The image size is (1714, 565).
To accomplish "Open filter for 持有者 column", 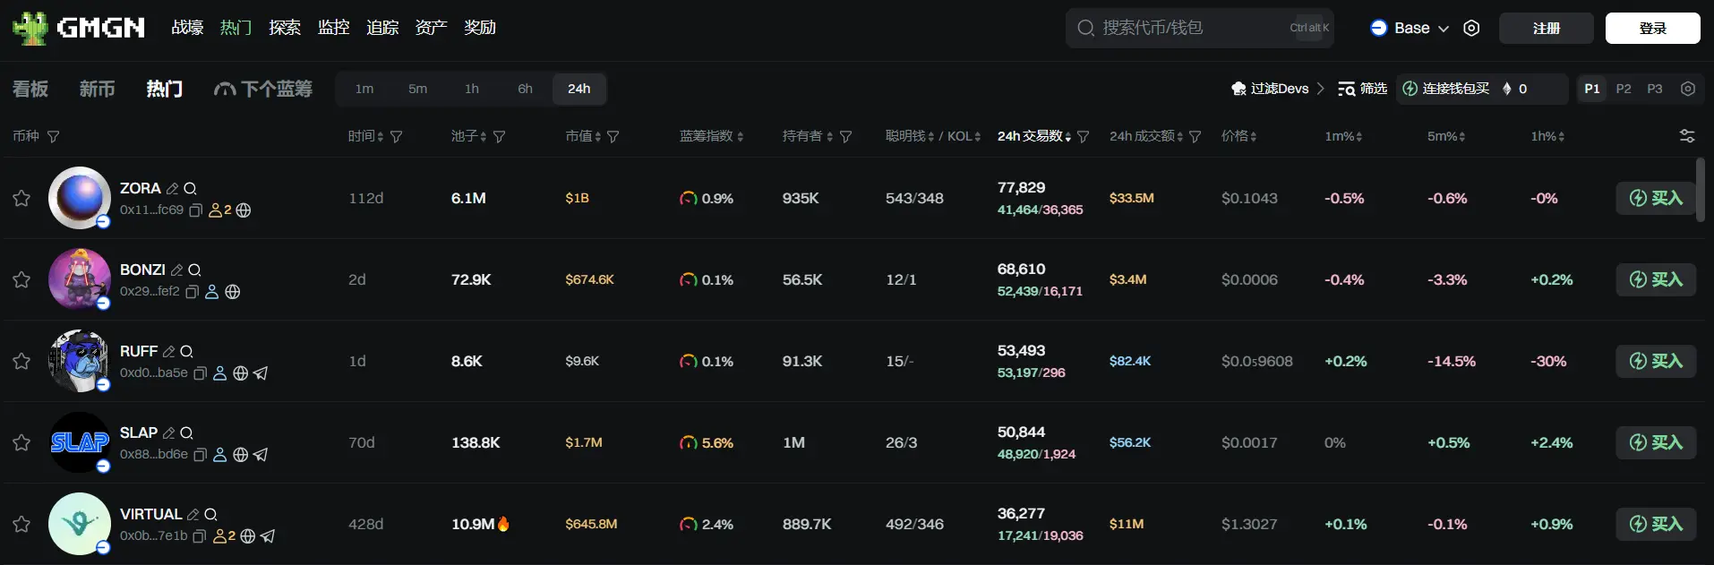I will [x=846, y=137].
